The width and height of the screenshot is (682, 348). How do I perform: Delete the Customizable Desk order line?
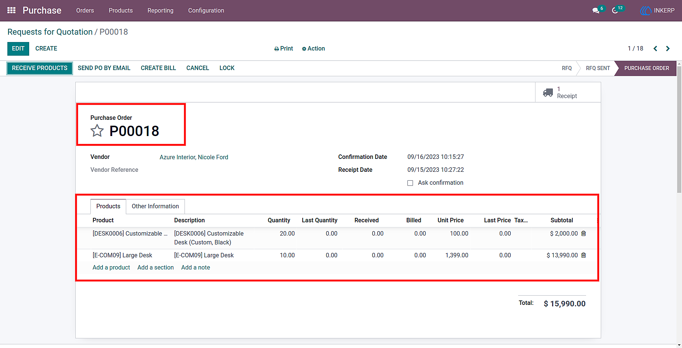tap(583, 233)
